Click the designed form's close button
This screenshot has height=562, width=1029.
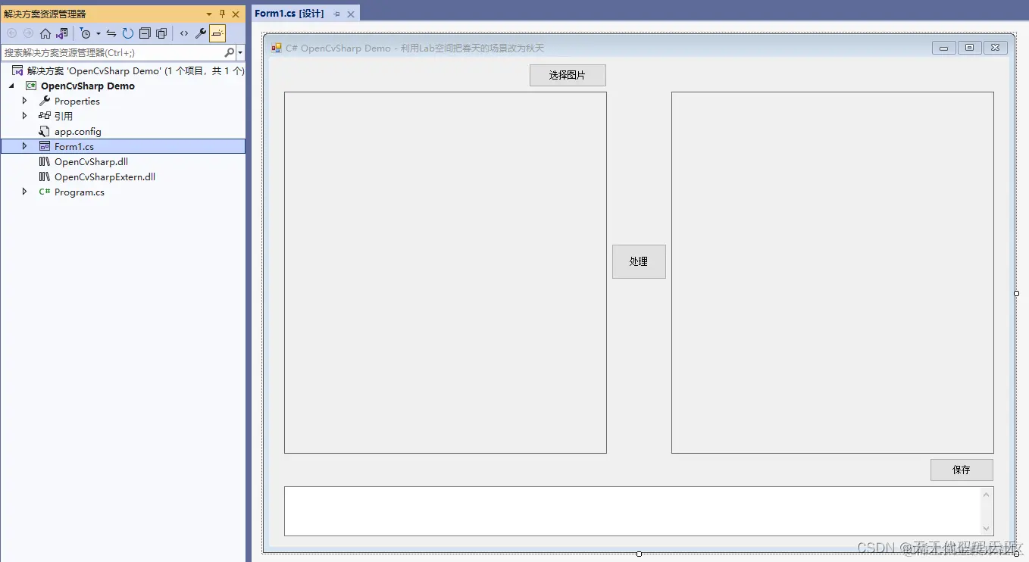995,48
